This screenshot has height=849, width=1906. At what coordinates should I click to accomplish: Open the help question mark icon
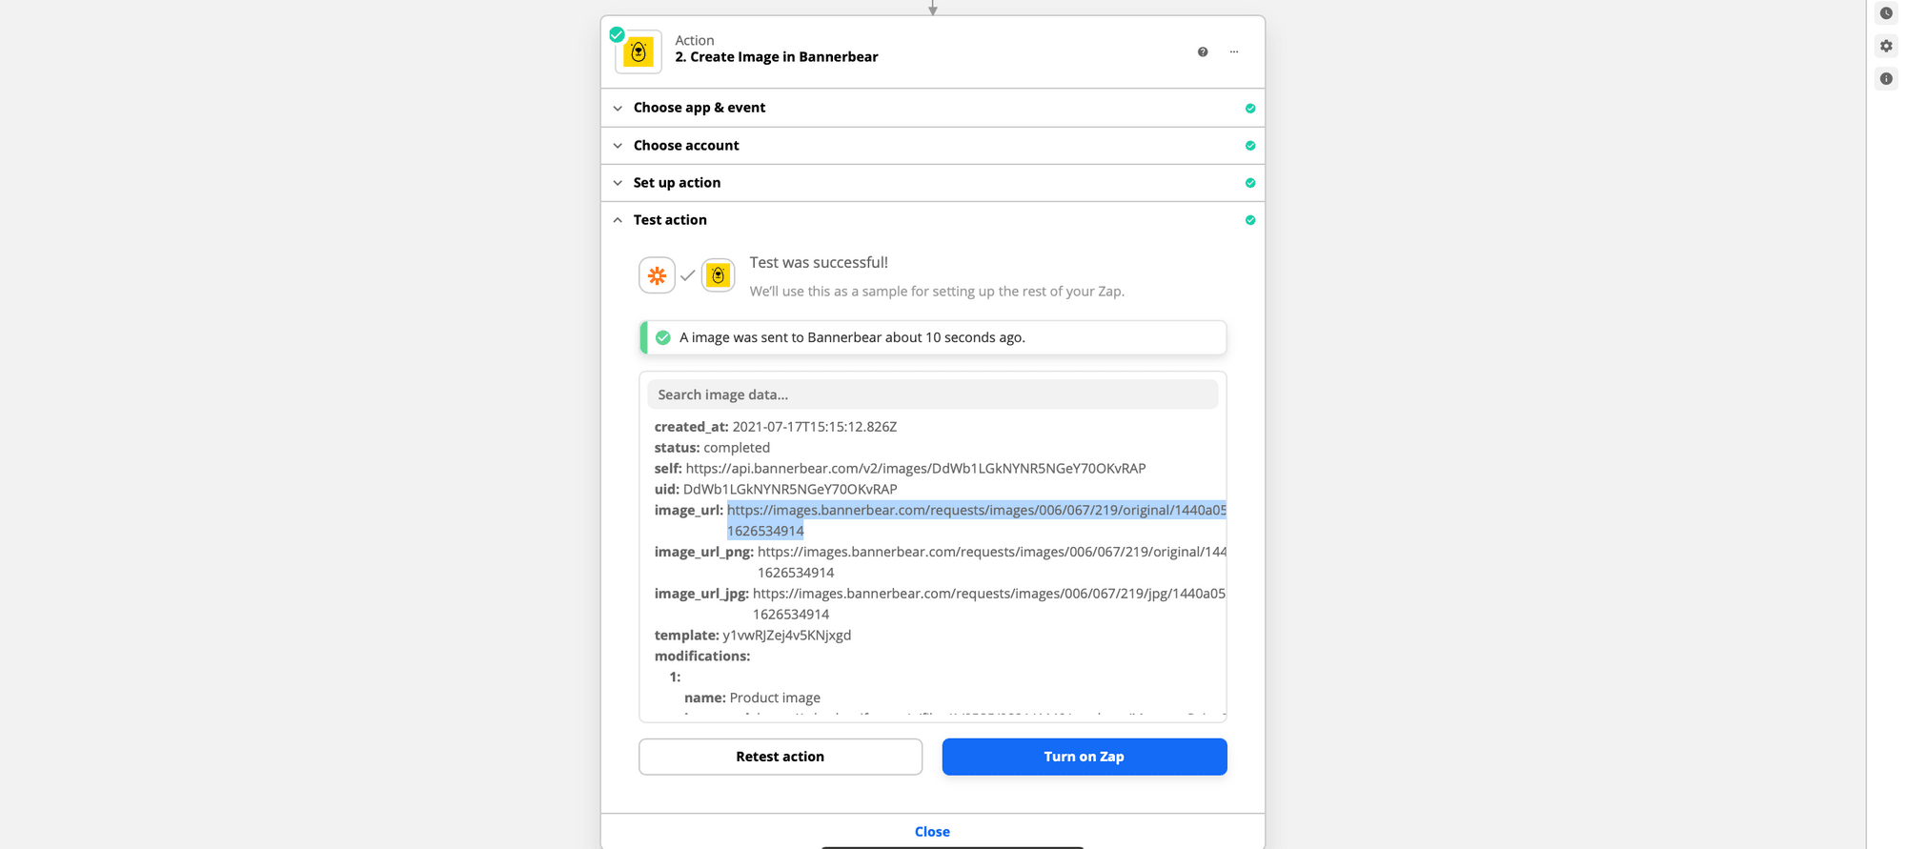pos(1203,52)
